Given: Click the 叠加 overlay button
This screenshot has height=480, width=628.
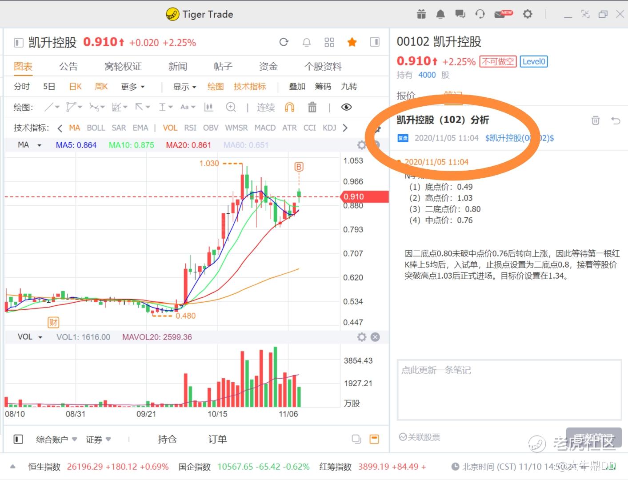Looking at the screenshot, I should point(297,87).
